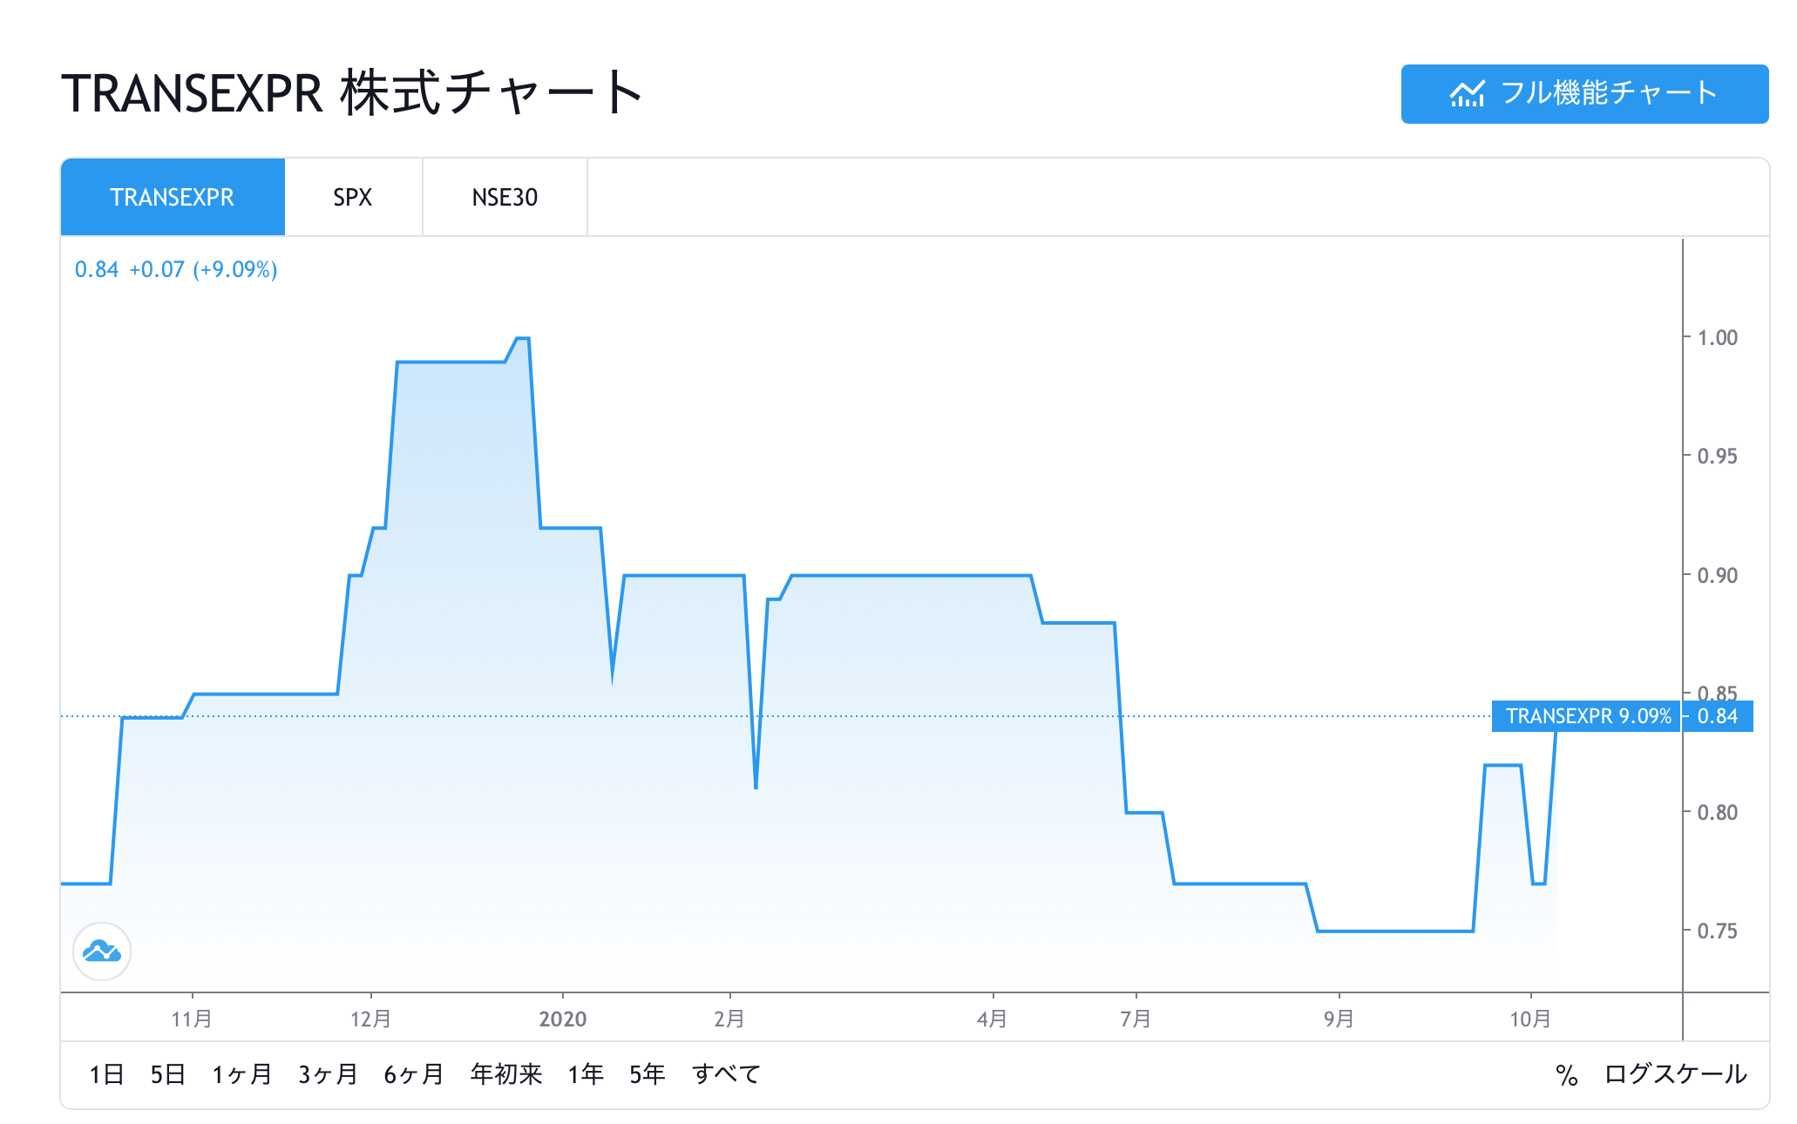Click the 0.84 current price tag
Viewport: 1797px width, 1124px height.
1717,716
